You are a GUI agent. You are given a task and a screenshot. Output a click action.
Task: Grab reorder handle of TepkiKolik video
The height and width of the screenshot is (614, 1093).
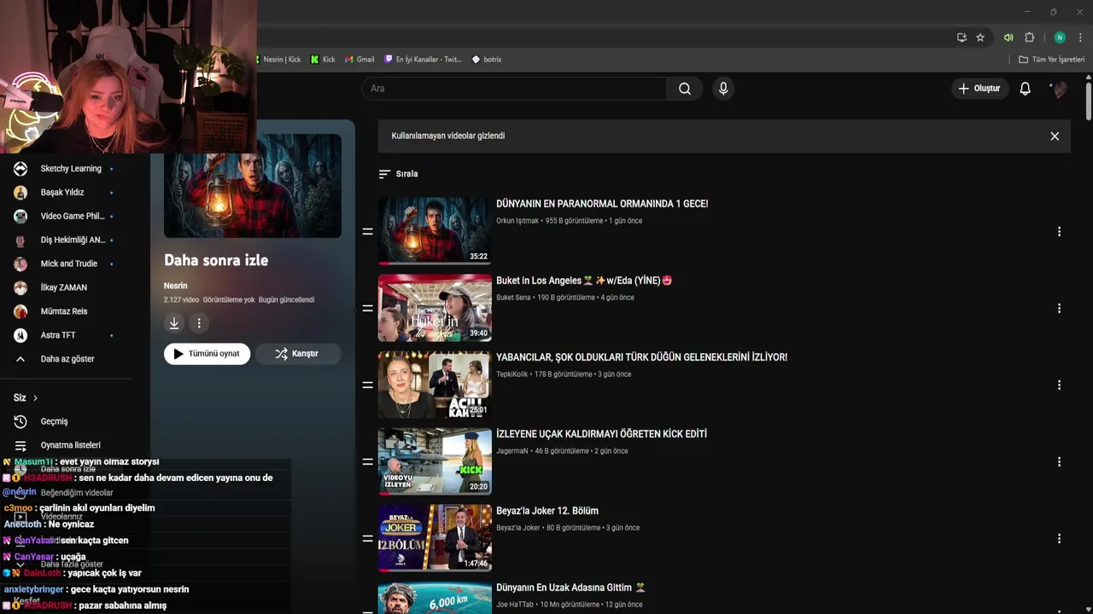tap(367, 385)
